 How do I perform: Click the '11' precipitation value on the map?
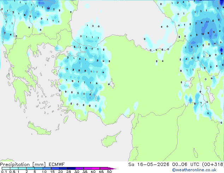(207, 22)
